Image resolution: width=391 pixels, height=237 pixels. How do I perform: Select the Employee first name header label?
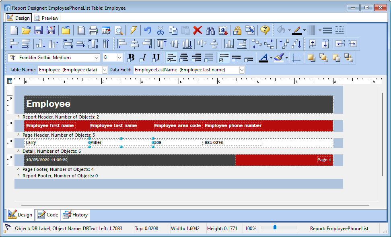click(50, 126)
